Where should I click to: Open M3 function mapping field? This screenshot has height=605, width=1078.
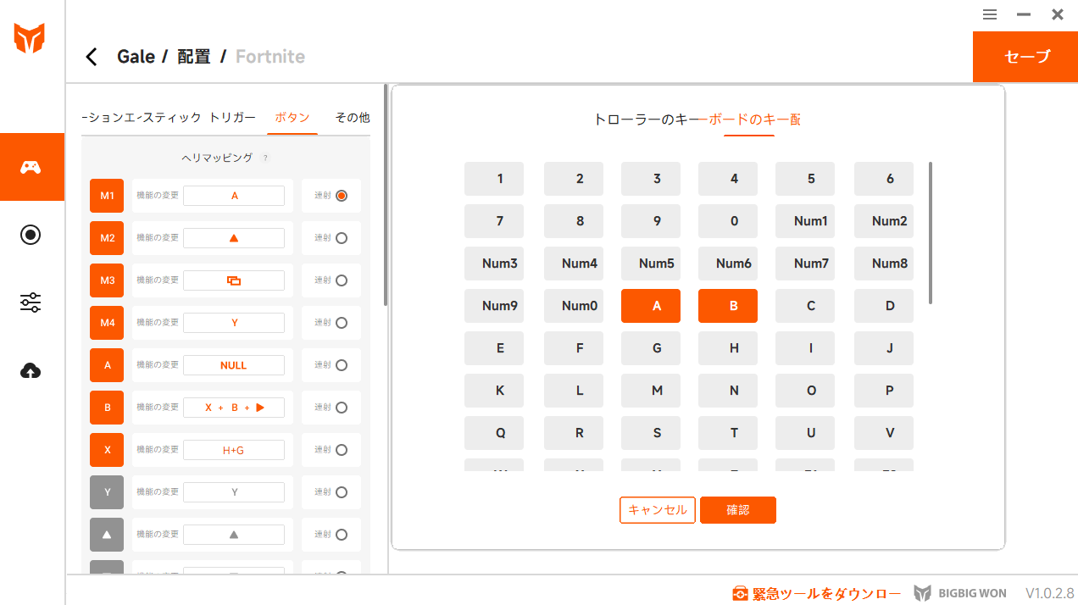[234, 280]
